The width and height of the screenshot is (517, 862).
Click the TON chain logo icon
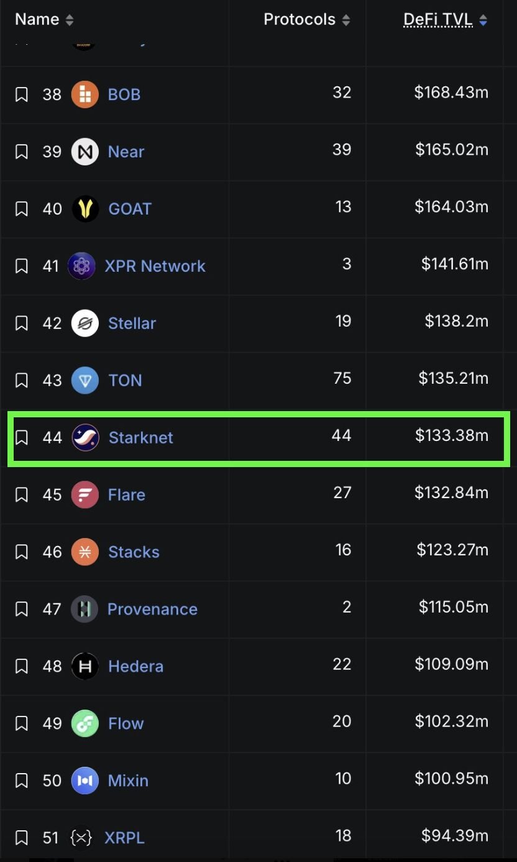click(85, 381)
